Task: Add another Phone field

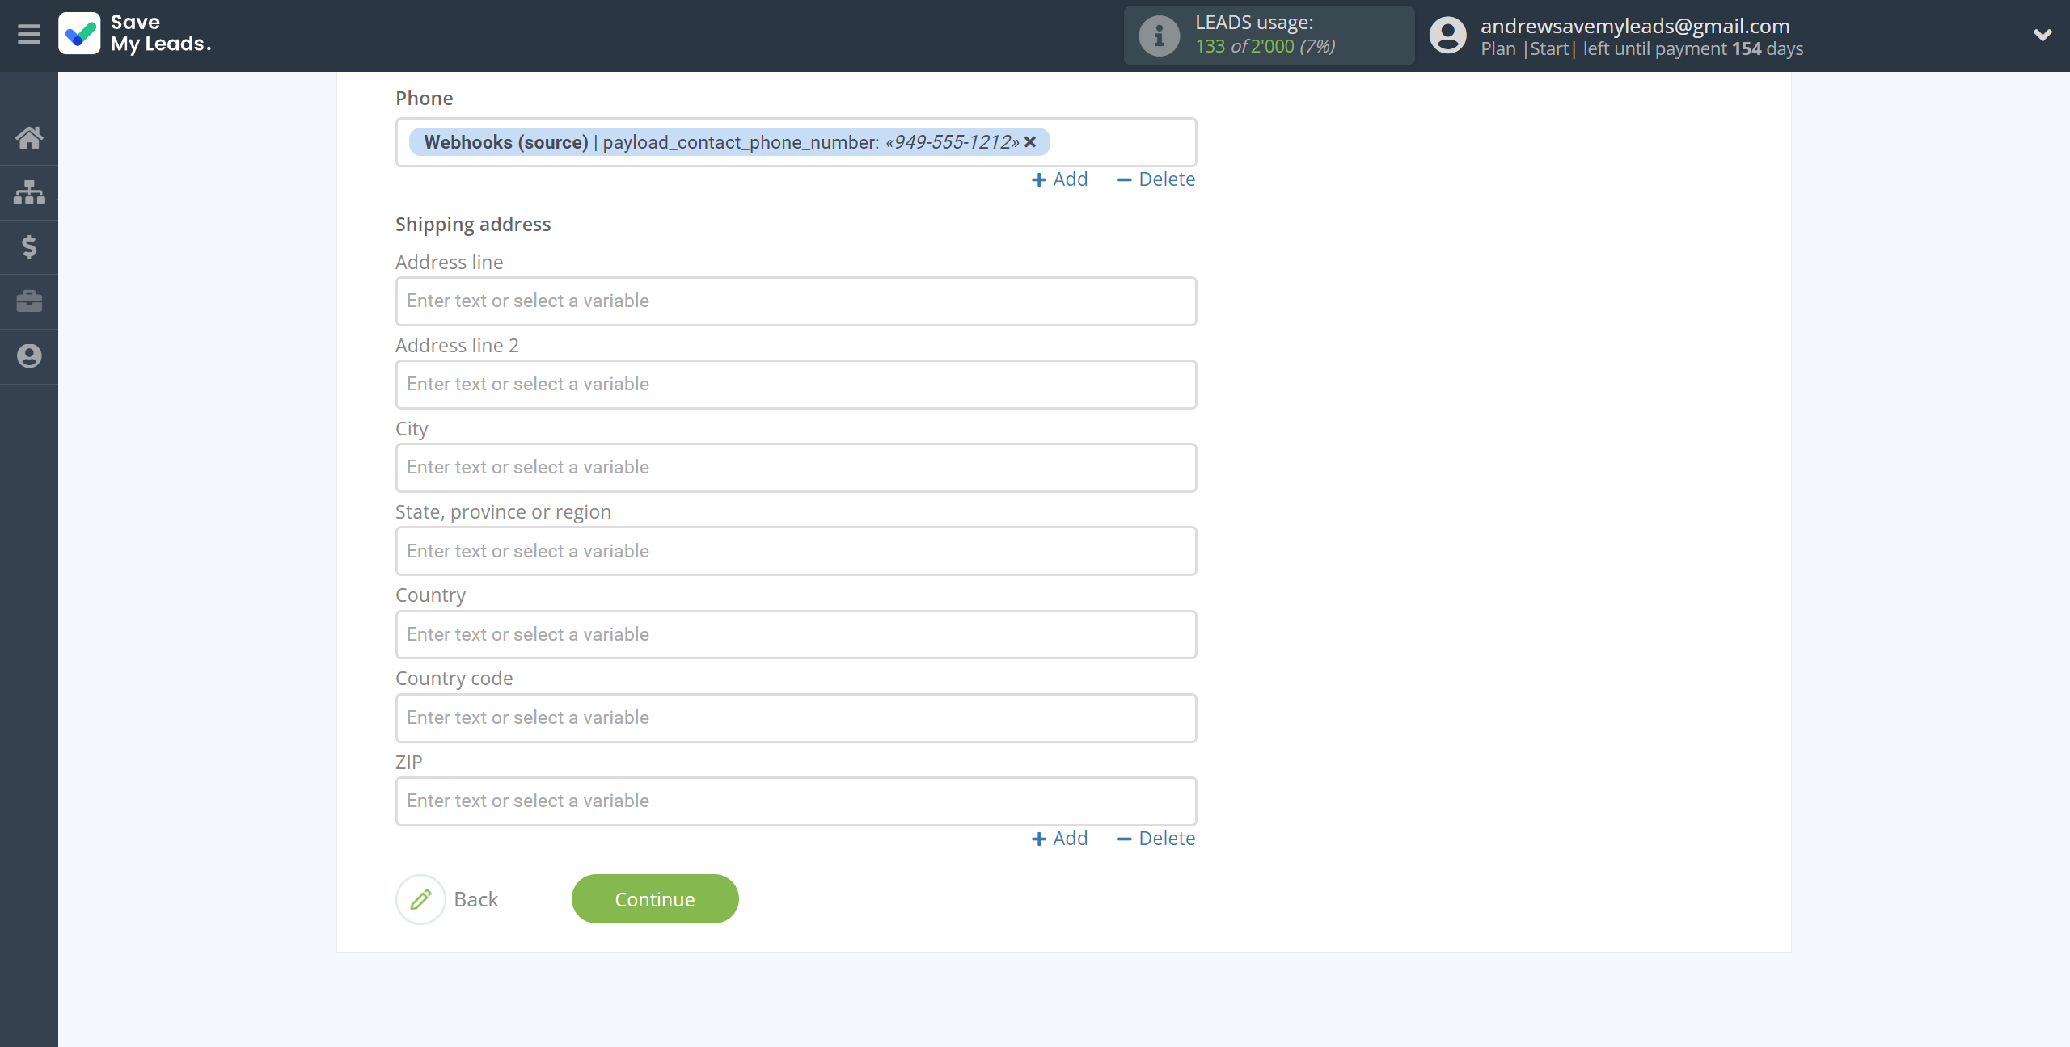Action: coord(1060,179)
